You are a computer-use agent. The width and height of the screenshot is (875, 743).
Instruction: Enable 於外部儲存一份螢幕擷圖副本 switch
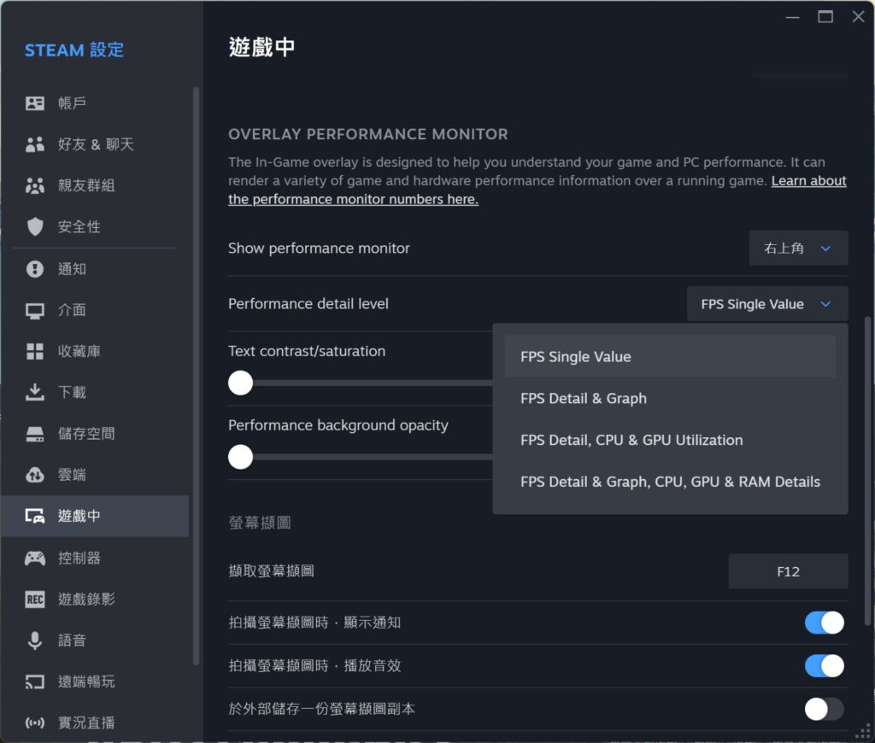[824, 709]
